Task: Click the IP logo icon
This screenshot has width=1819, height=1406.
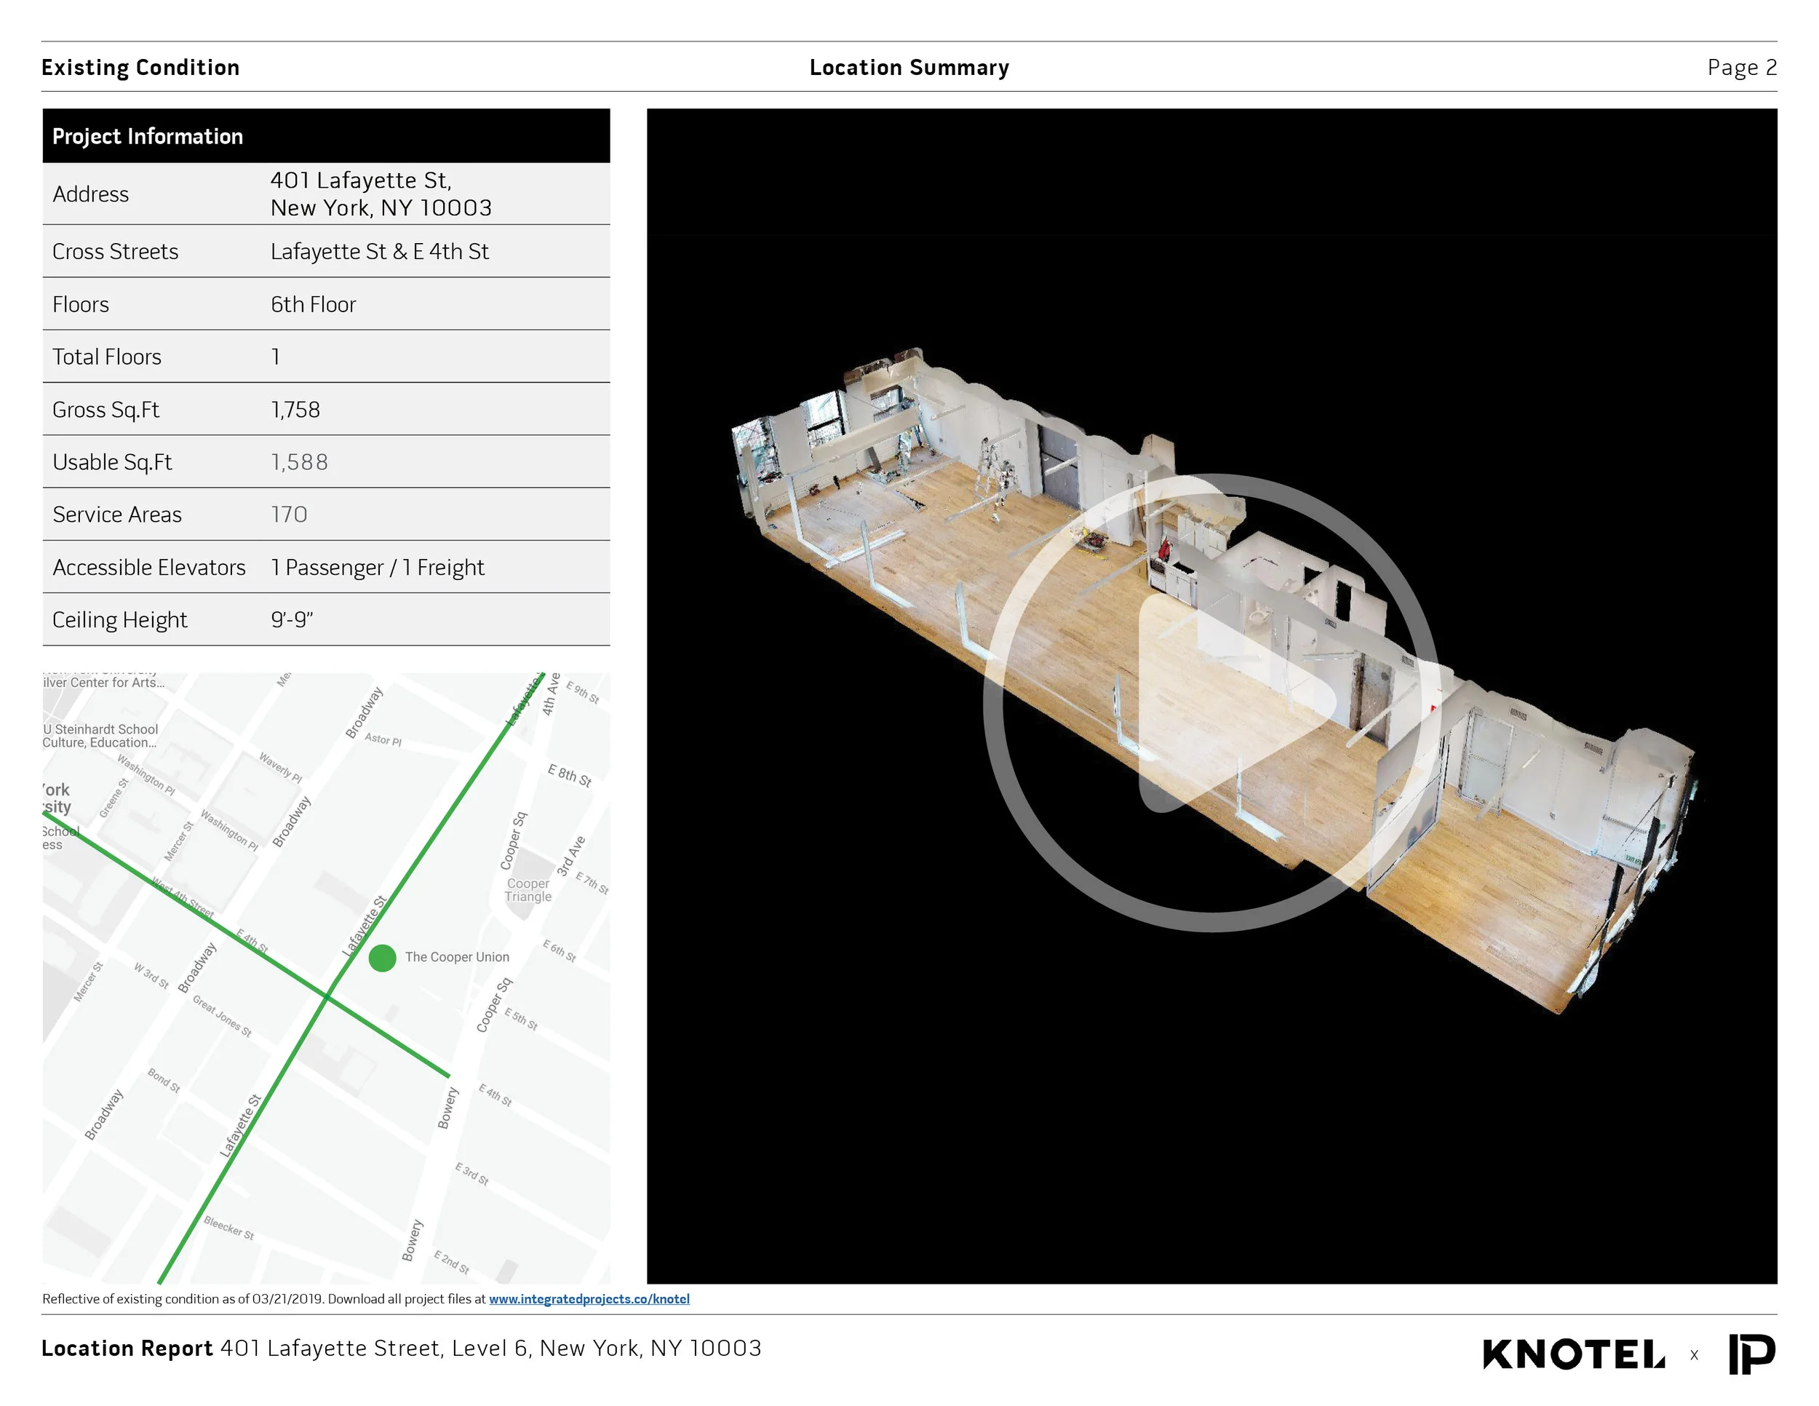Action: (1751, 1354)
